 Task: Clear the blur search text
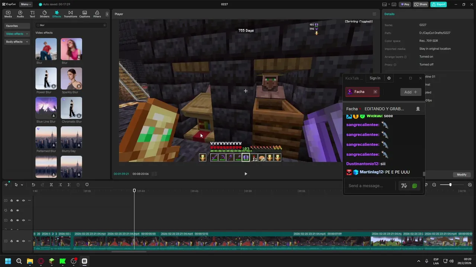[104, 25]
